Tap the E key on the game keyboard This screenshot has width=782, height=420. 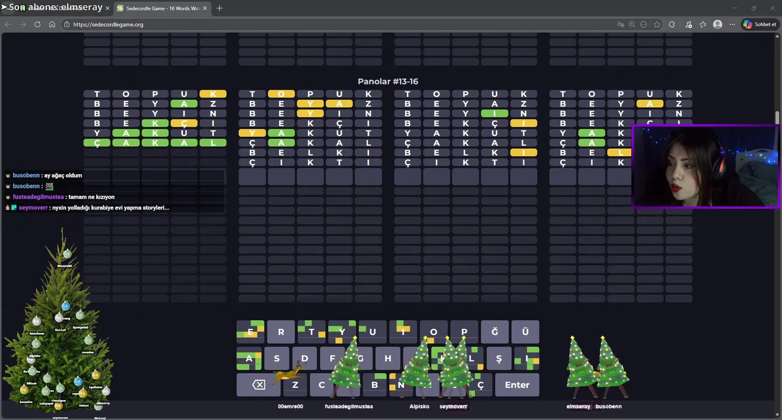point(251,332)
